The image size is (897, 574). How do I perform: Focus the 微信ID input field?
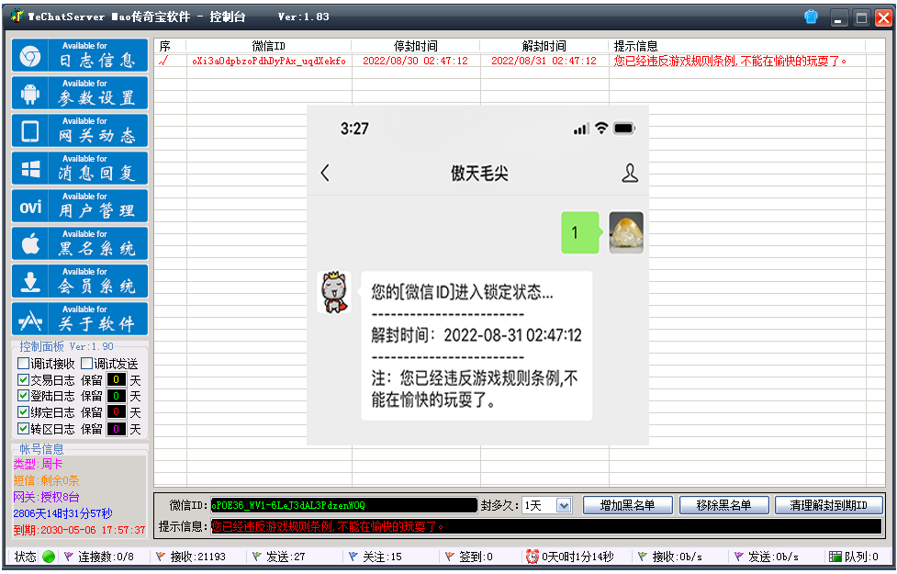[343, 505]
